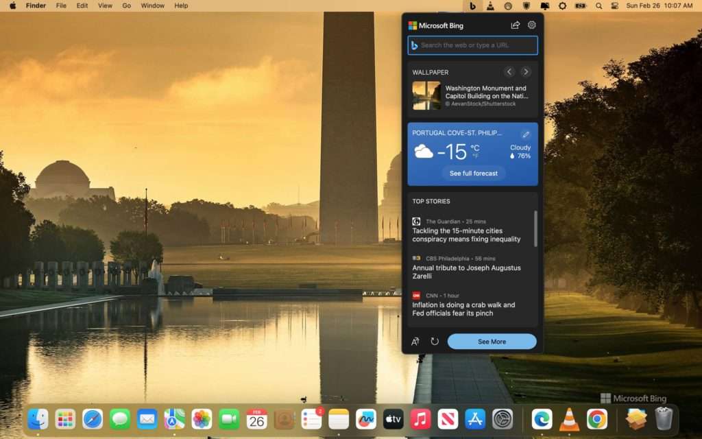
Task: Switch temperature unit to °F
Action: [x=475, y=156]
